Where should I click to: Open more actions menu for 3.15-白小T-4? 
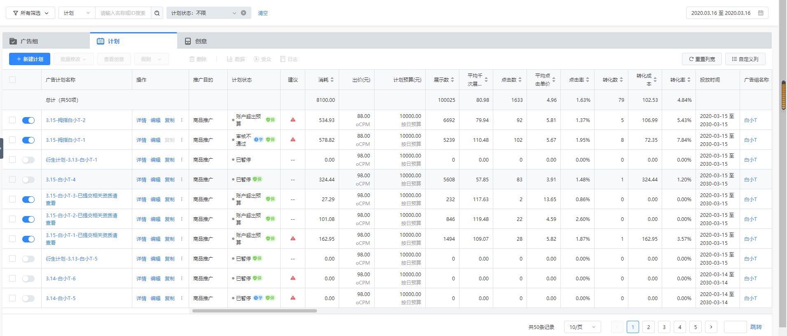click(x=182, y=179)
